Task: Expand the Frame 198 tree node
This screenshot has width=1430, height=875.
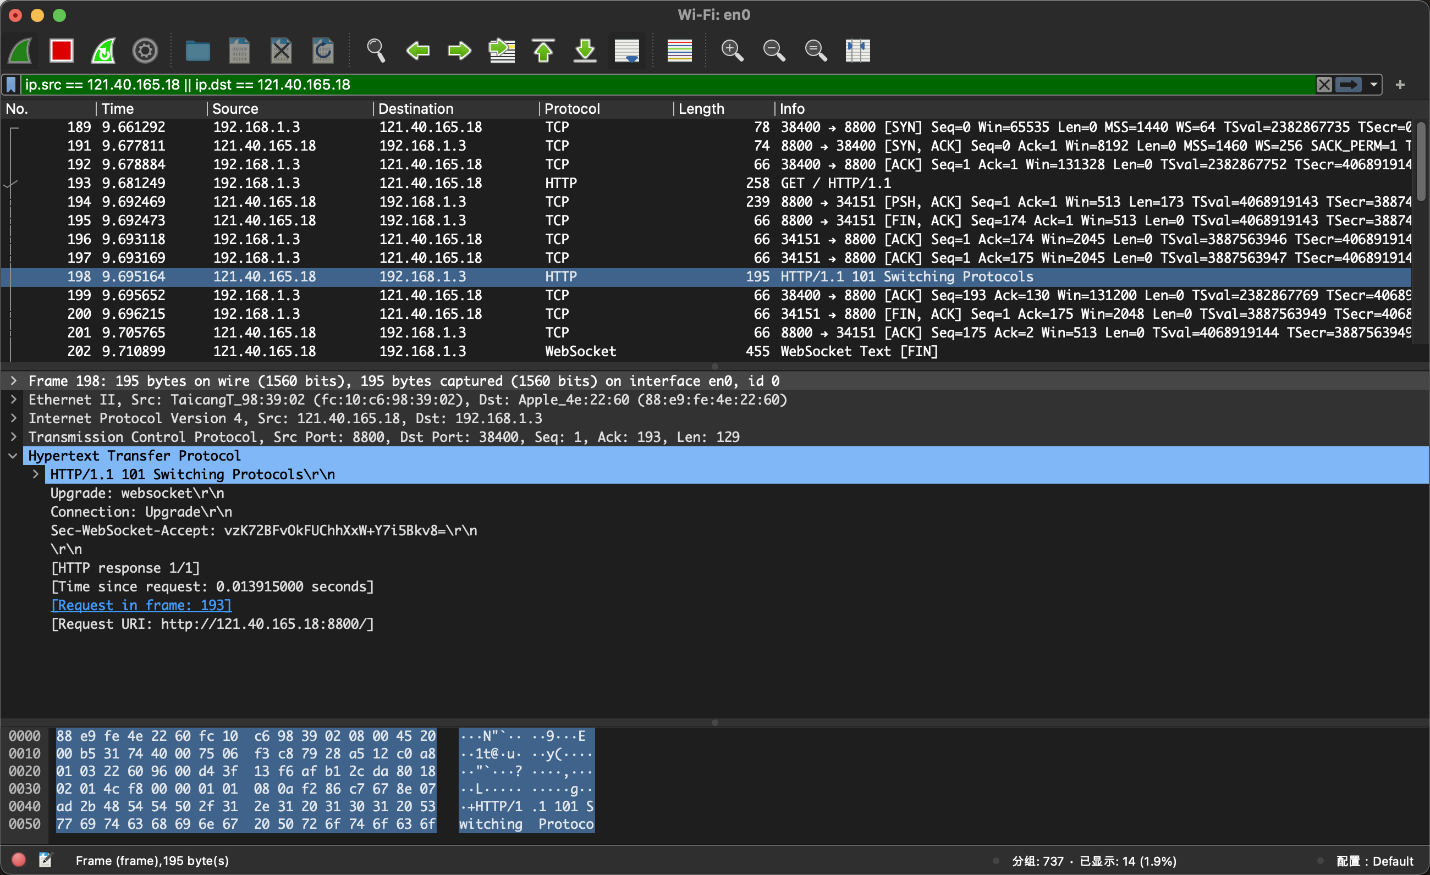Action: [x=13, y=381]
